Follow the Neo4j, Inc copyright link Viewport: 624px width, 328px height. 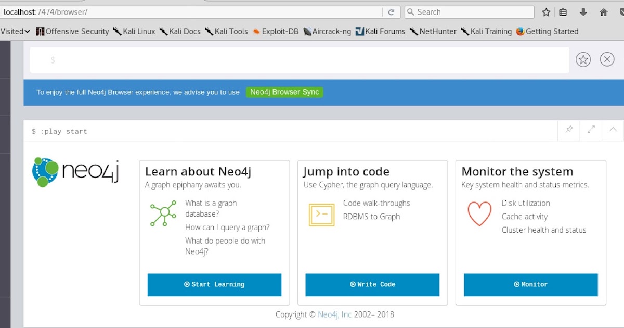334,314
